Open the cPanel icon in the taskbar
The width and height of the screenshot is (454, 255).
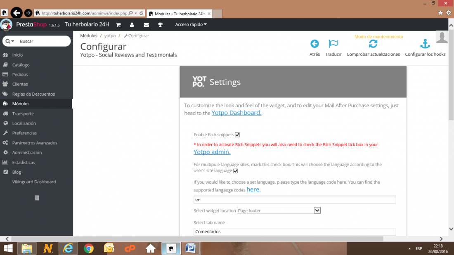(x=130, y=248)
